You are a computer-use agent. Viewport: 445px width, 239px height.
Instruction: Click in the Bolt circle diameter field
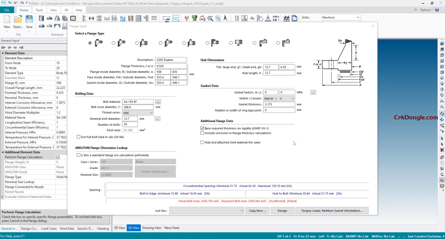138,107
